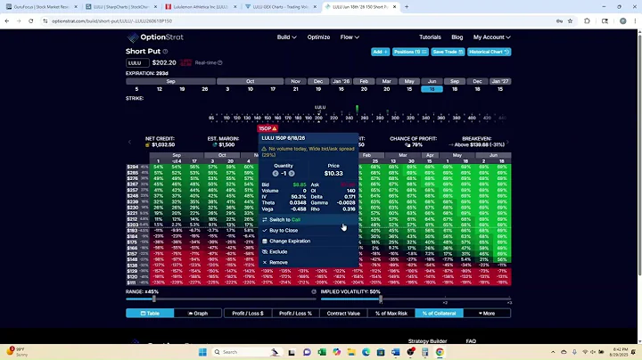This screenshot has width=642, height=360.
Task: Decrease quantity with the minus stepper
Action: 276,174
